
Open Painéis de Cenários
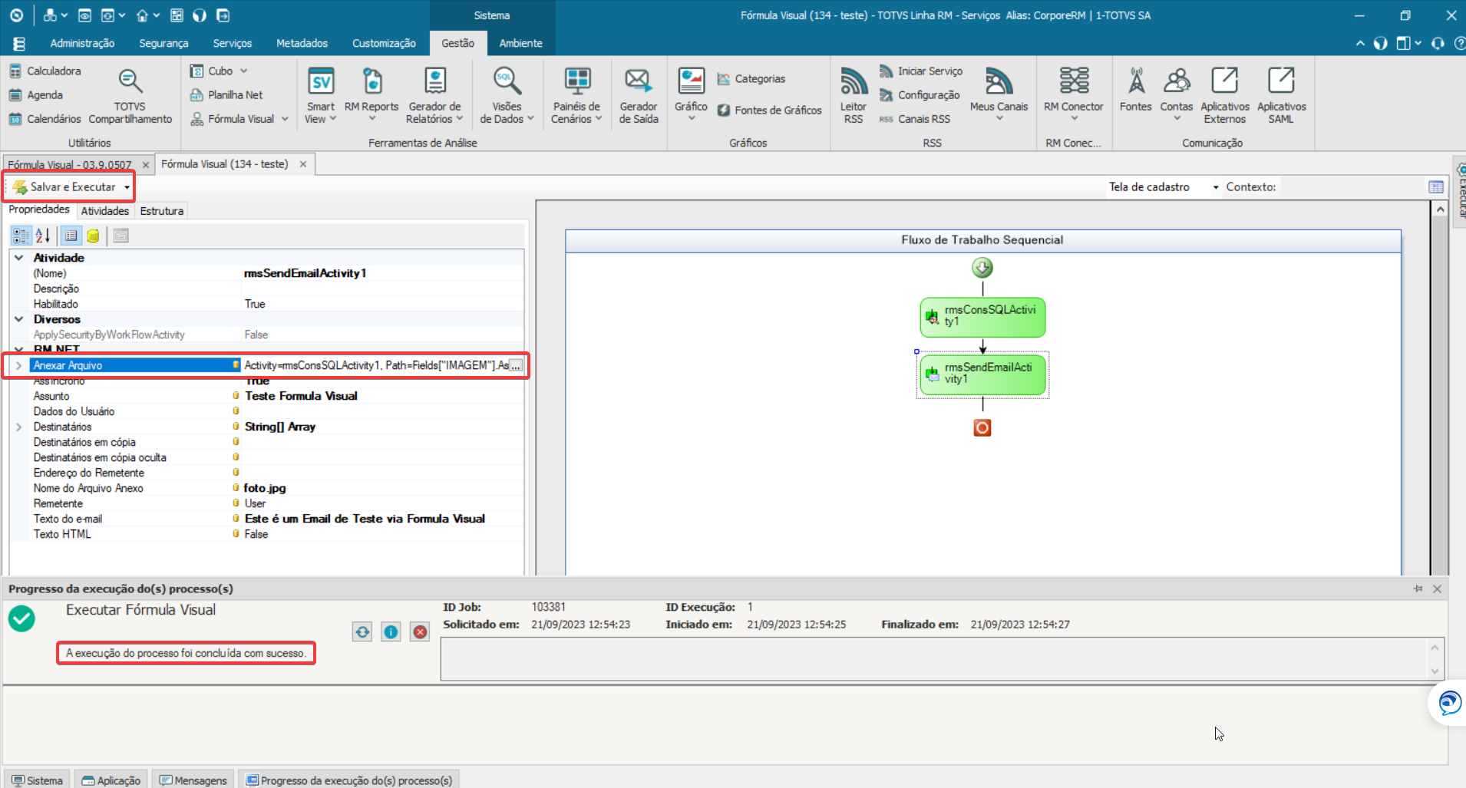(576, 95)
